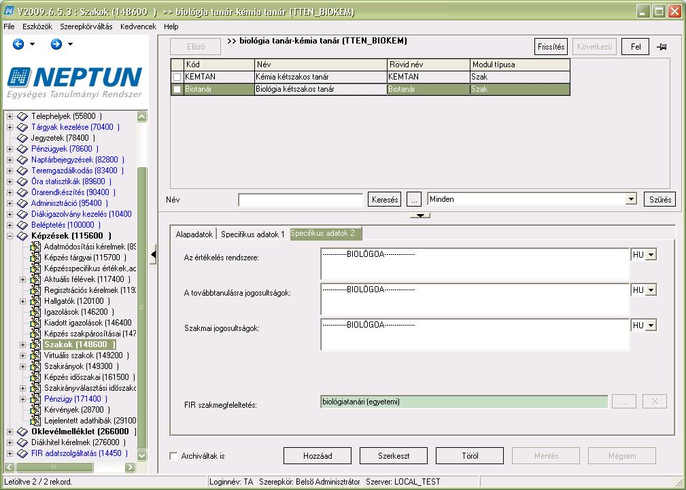Click the horizontal splitter collapse arrow

[x=420, y=215]
